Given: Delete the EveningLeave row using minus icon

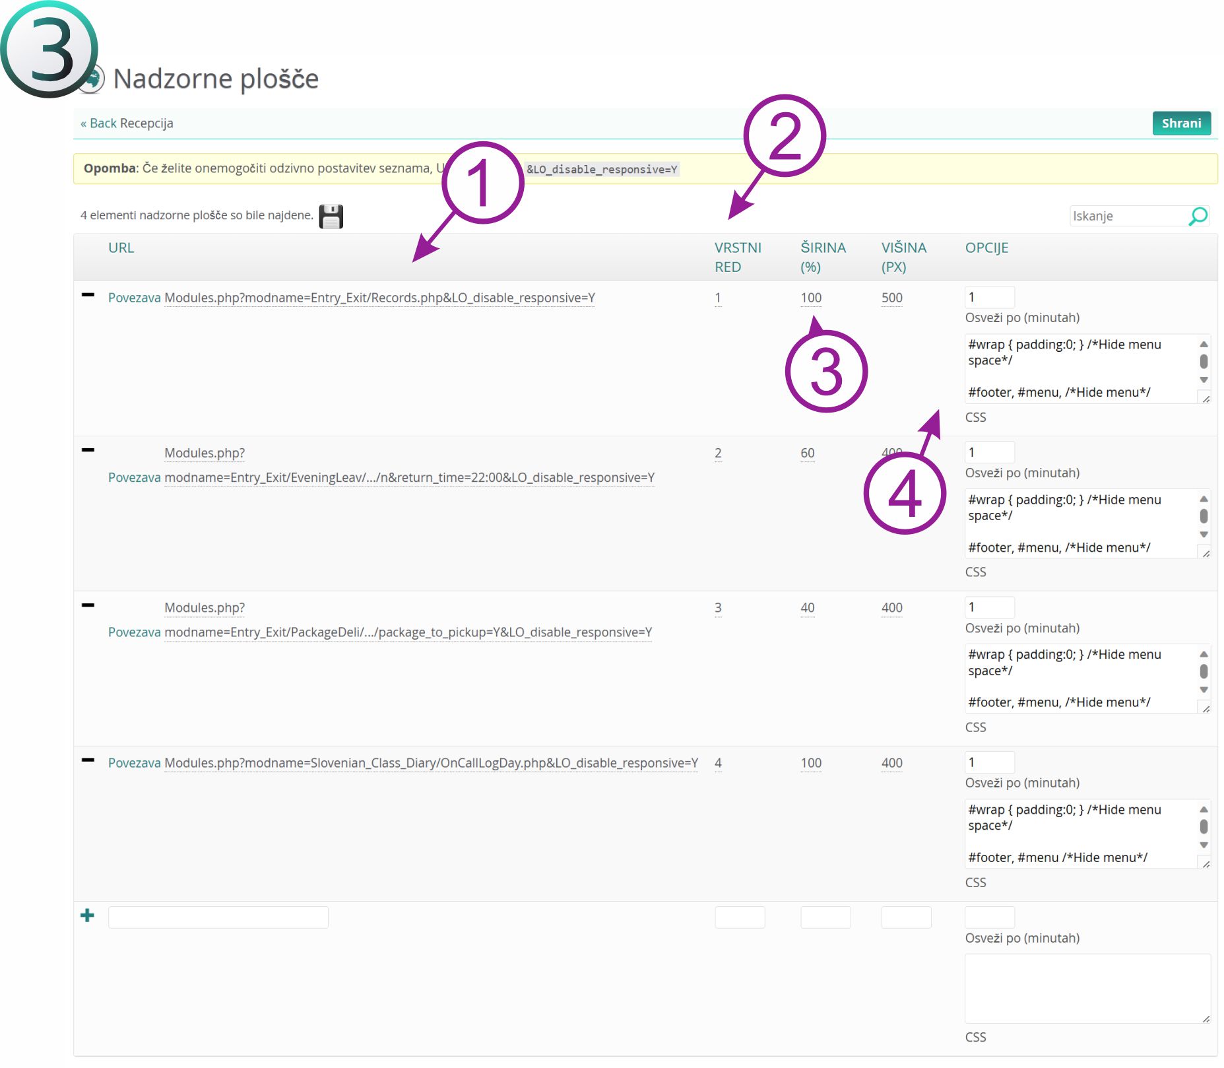Looking at the screenshot, I should (88, 450).
